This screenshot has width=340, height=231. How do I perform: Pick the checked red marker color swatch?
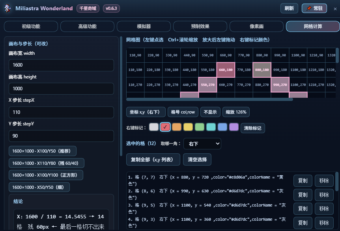pyautogui.click(x=165, y=127)
